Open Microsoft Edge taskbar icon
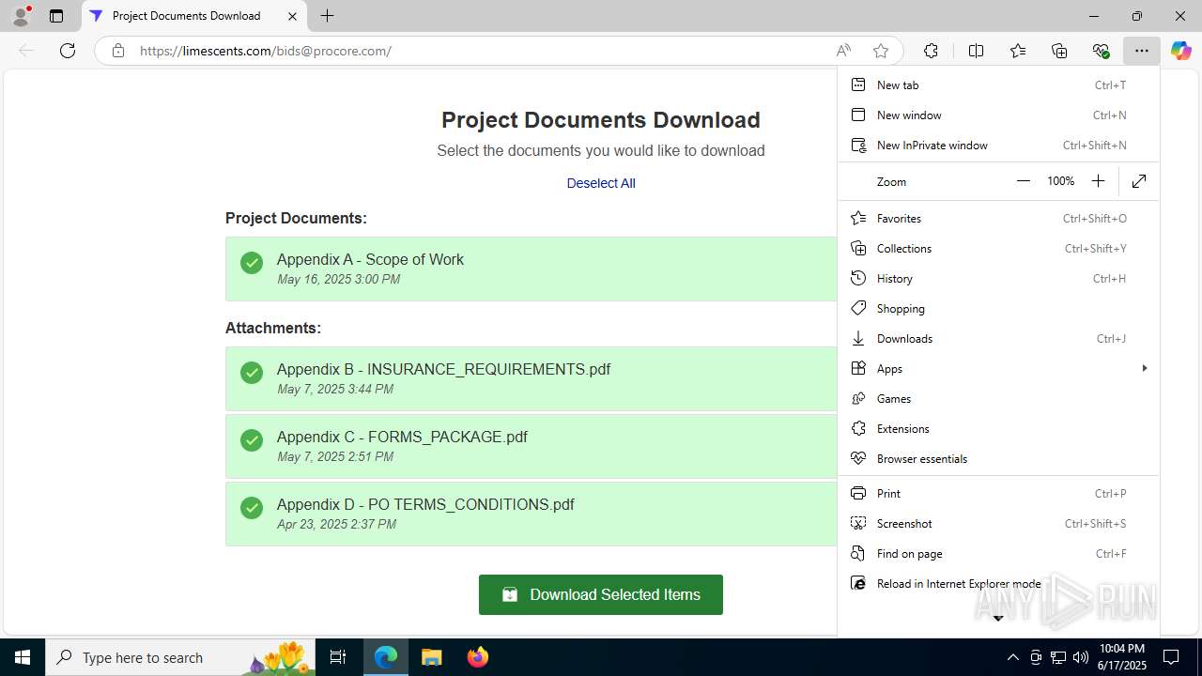This screenshot has width=1202, height=676. click(386, 657)
